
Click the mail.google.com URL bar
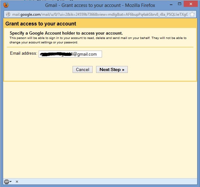pyautogui.click(x=100, y=14)
